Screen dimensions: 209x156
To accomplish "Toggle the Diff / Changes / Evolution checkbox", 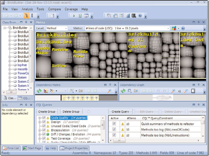I will coord(44,134).
